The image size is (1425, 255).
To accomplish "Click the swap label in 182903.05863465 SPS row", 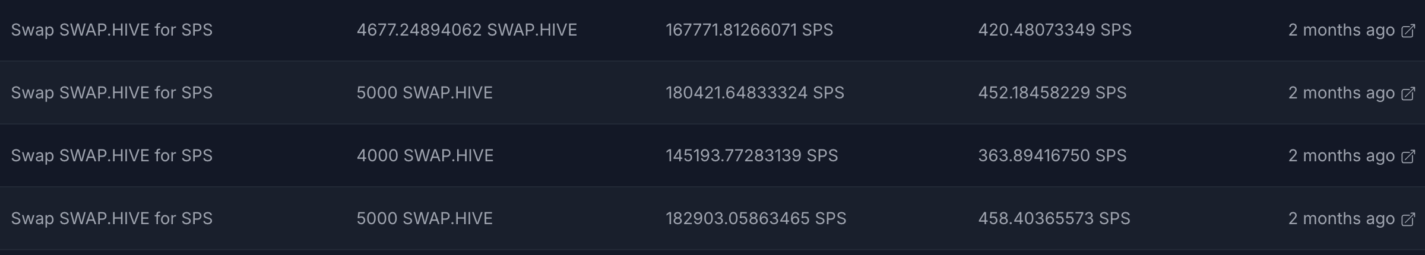I will (112, 218).
